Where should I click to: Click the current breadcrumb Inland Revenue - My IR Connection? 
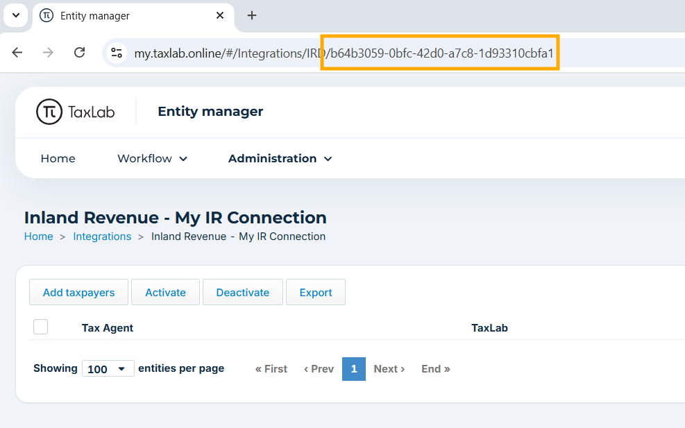pos(238,237)
